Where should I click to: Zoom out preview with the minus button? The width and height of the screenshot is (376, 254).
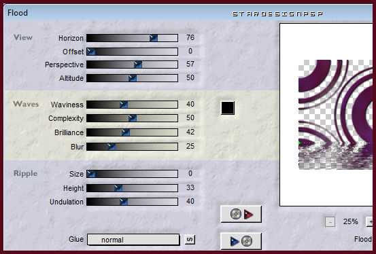pyautogui.click(x=330, y=222)
